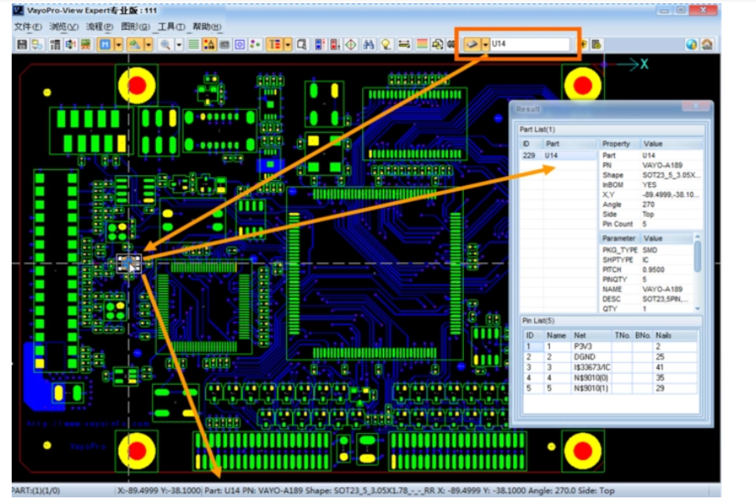756x504 pixels.
Task: Click the measure distance icon
Action: click(404, 44)
